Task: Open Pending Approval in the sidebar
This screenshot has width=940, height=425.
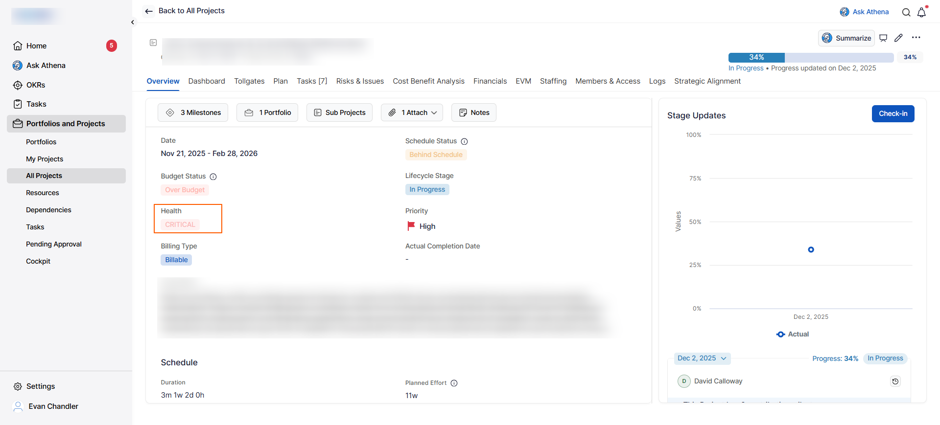Action: coord(54,244)
